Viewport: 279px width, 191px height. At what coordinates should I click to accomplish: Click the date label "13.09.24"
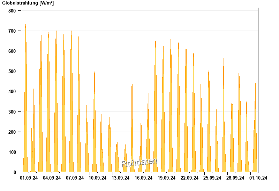[120, 178]
